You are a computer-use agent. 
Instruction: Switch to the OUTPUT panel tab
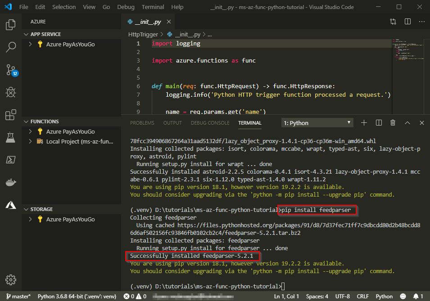pos(172,123)
